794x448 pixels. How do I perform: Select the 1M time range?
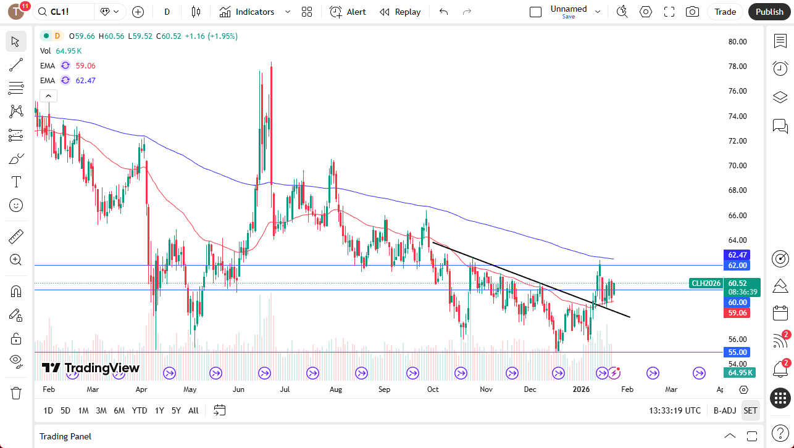click(x=83, y=410)
